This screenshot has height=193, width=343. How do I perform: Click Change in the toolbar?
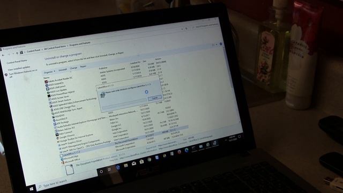point(73,68)
